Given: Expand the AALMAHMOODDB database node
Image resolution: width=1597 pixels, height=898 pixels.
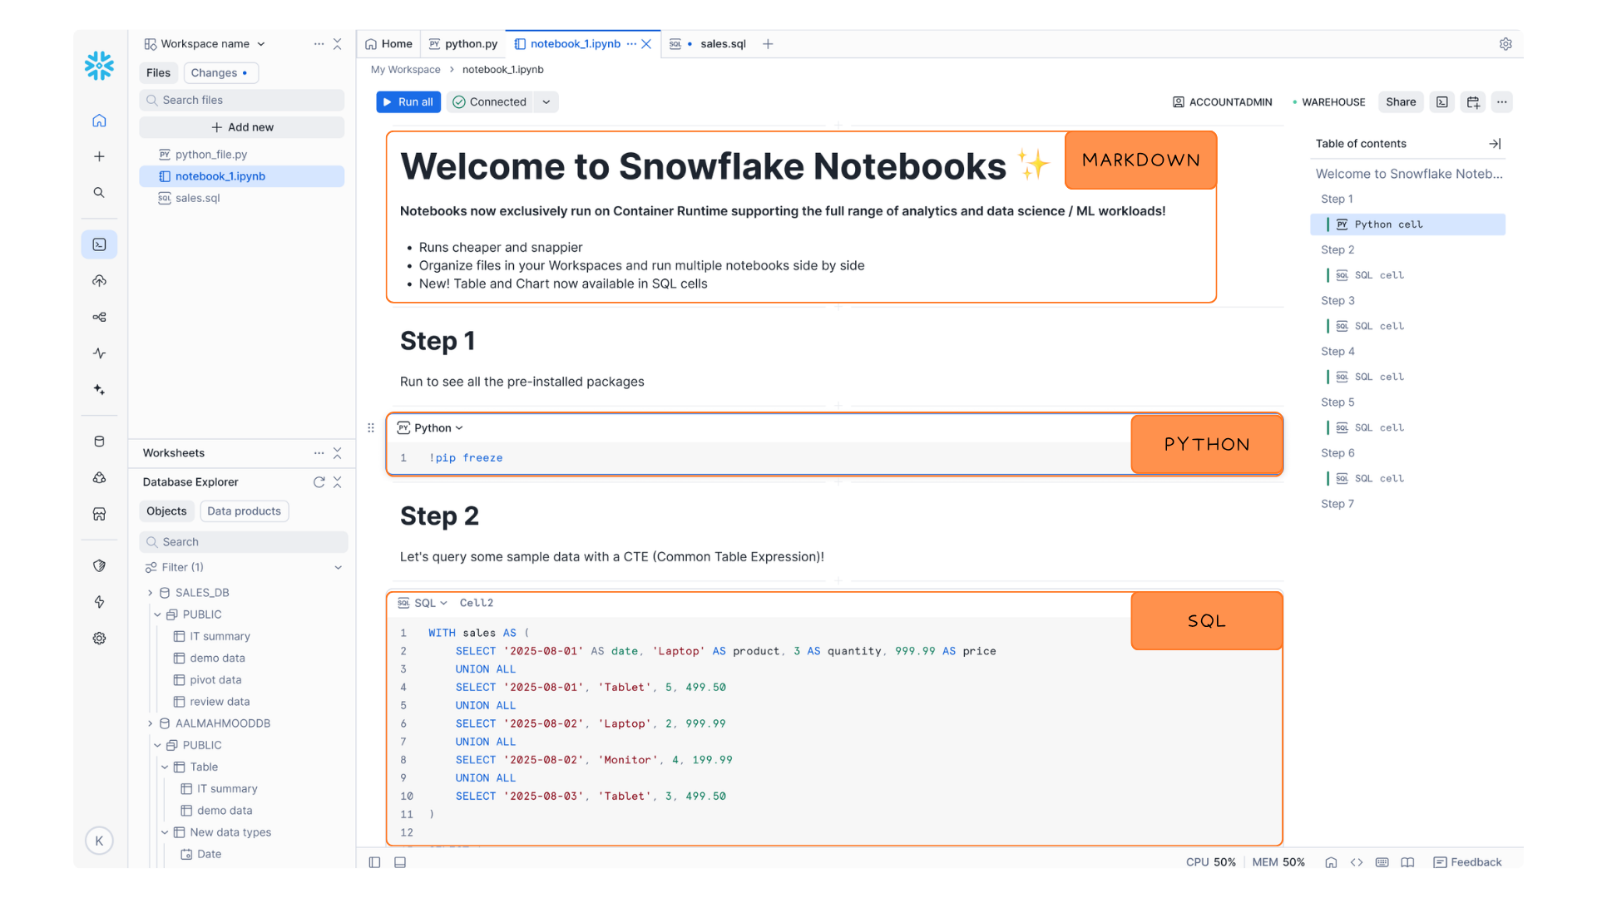Looking at the screenshot, I should click(150, 723).
